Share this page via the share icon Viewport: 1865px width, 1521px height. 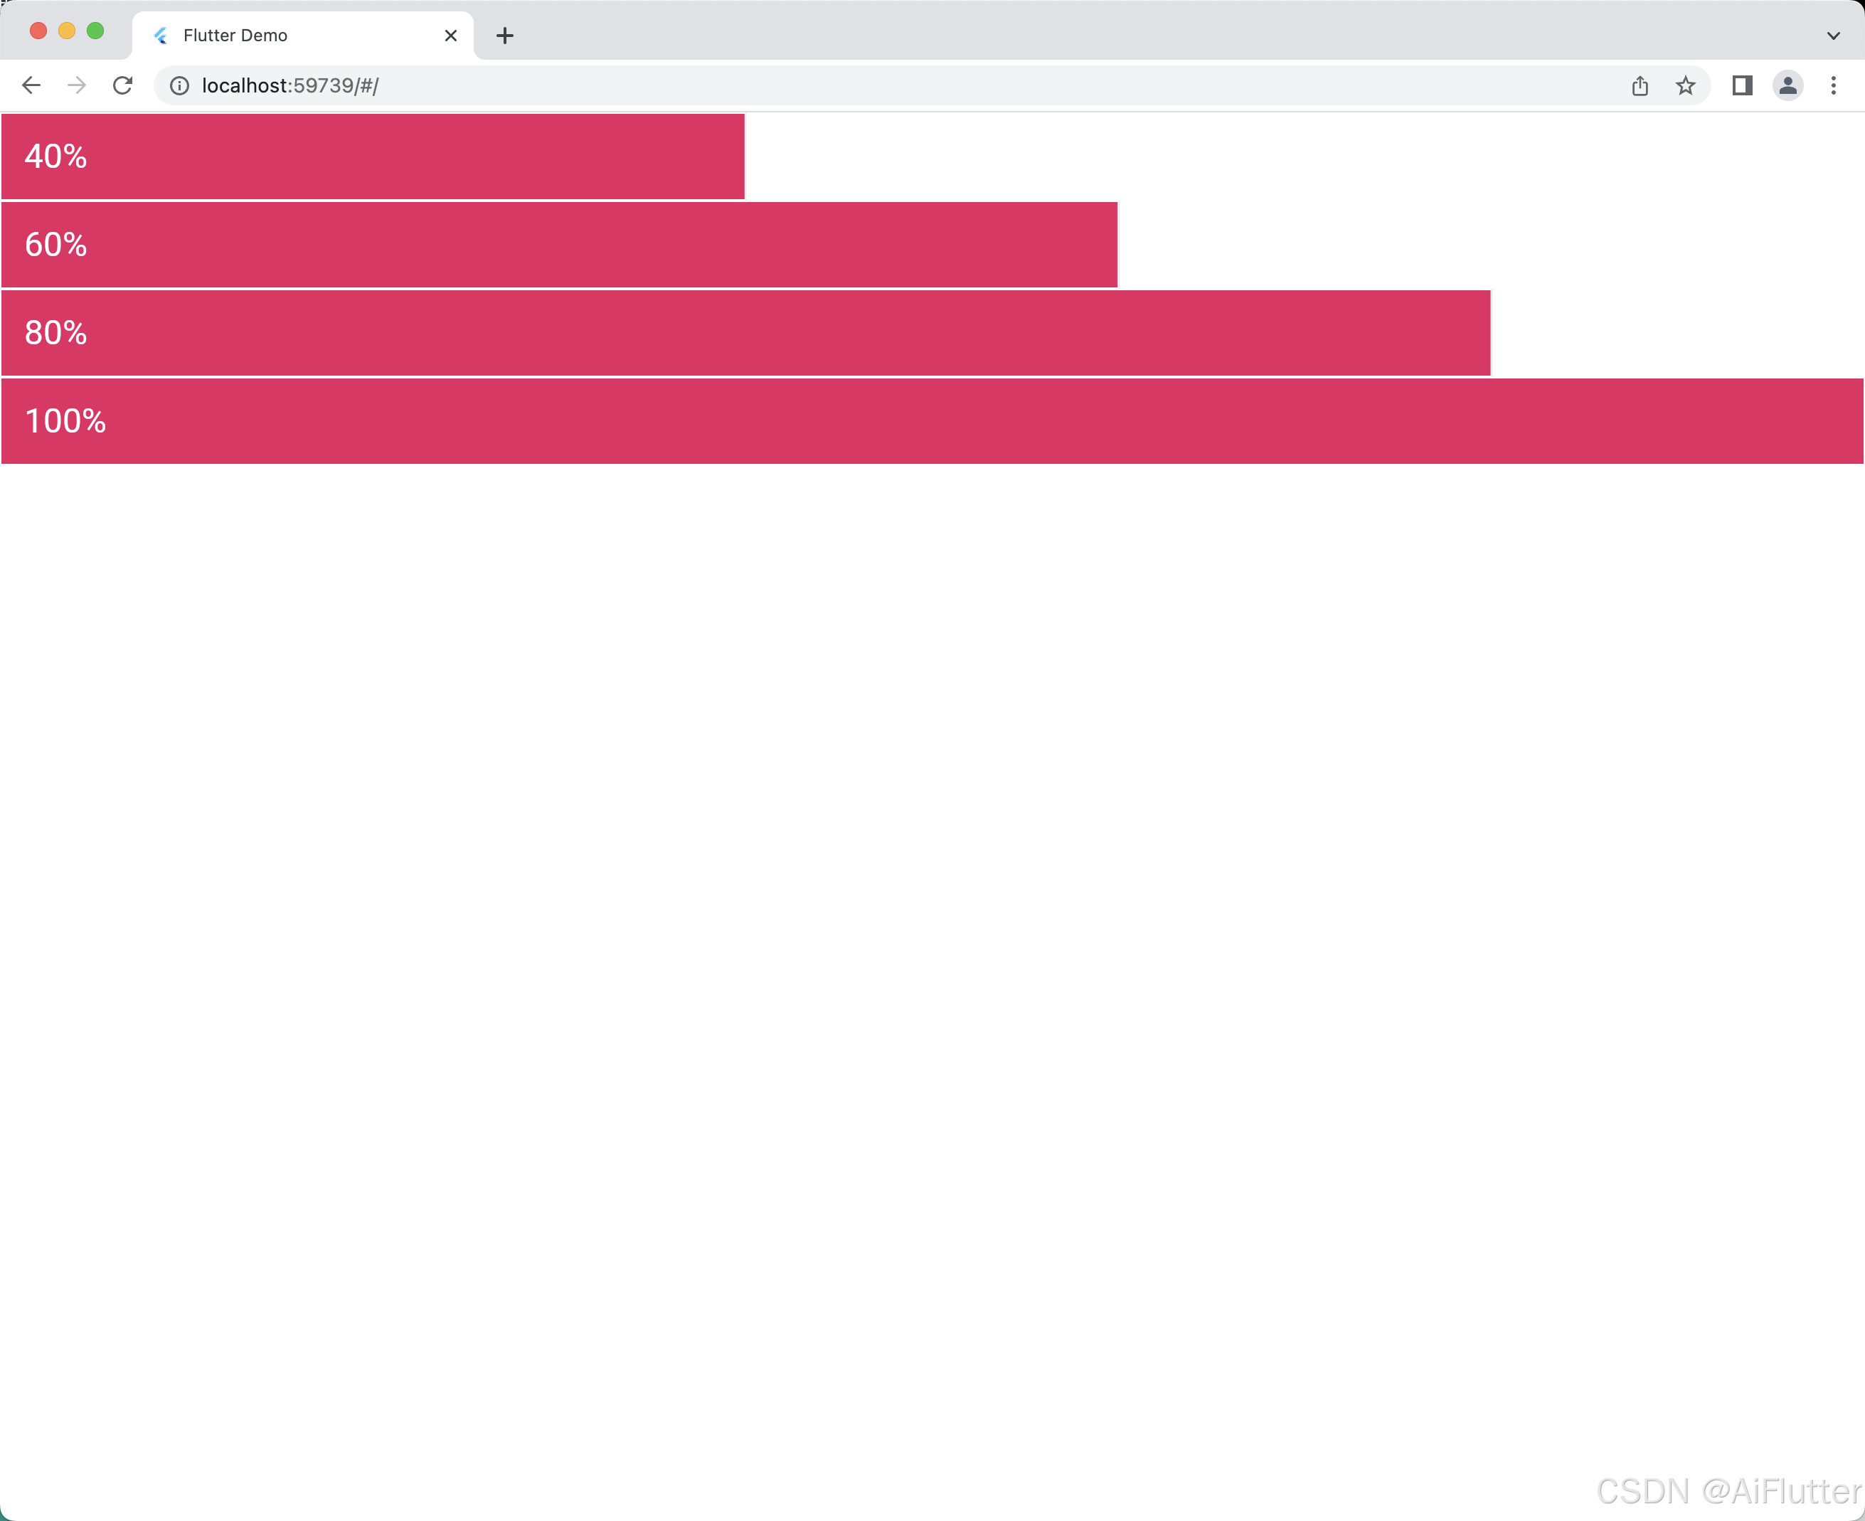[1640, 85]
